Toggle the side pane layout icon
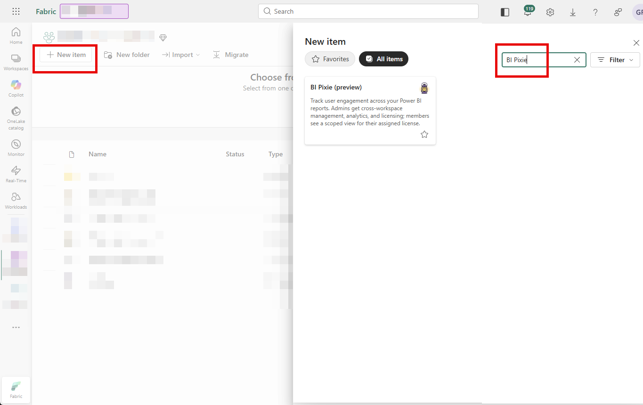Image resolution: width=643 pixels, height=405 pixels. 505,12
